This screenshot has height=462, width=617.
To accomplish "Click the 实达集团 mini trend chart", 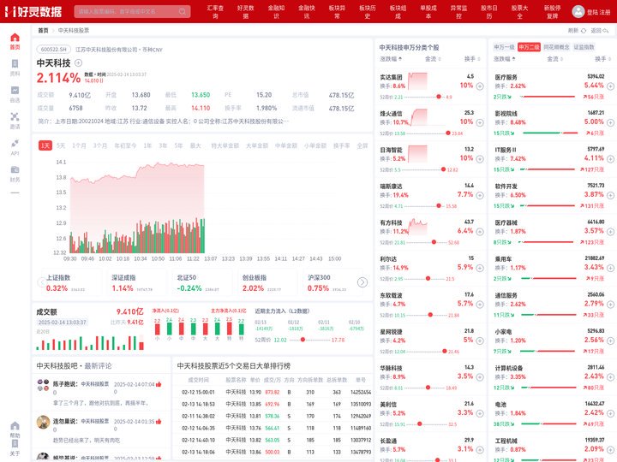I will point(417,81).
